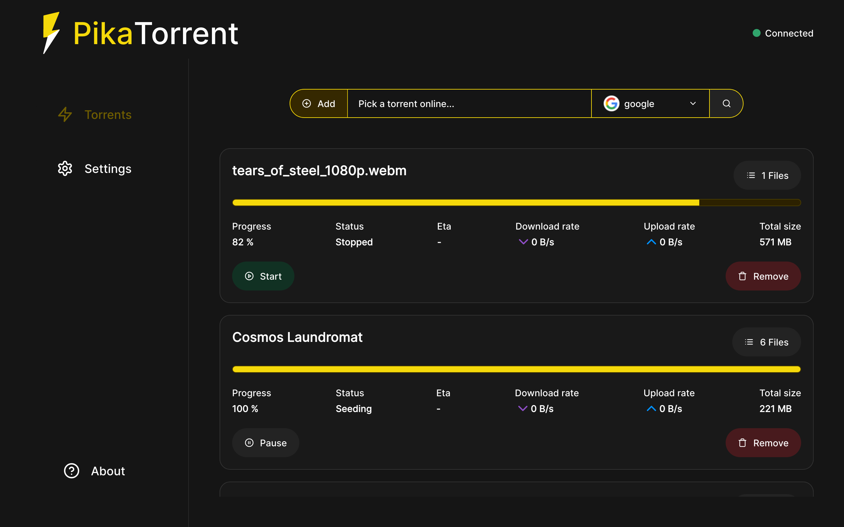The image size is (844, 527).
Task: Remove the Cosmos Laundromat torrent
Action: (764, 443)
